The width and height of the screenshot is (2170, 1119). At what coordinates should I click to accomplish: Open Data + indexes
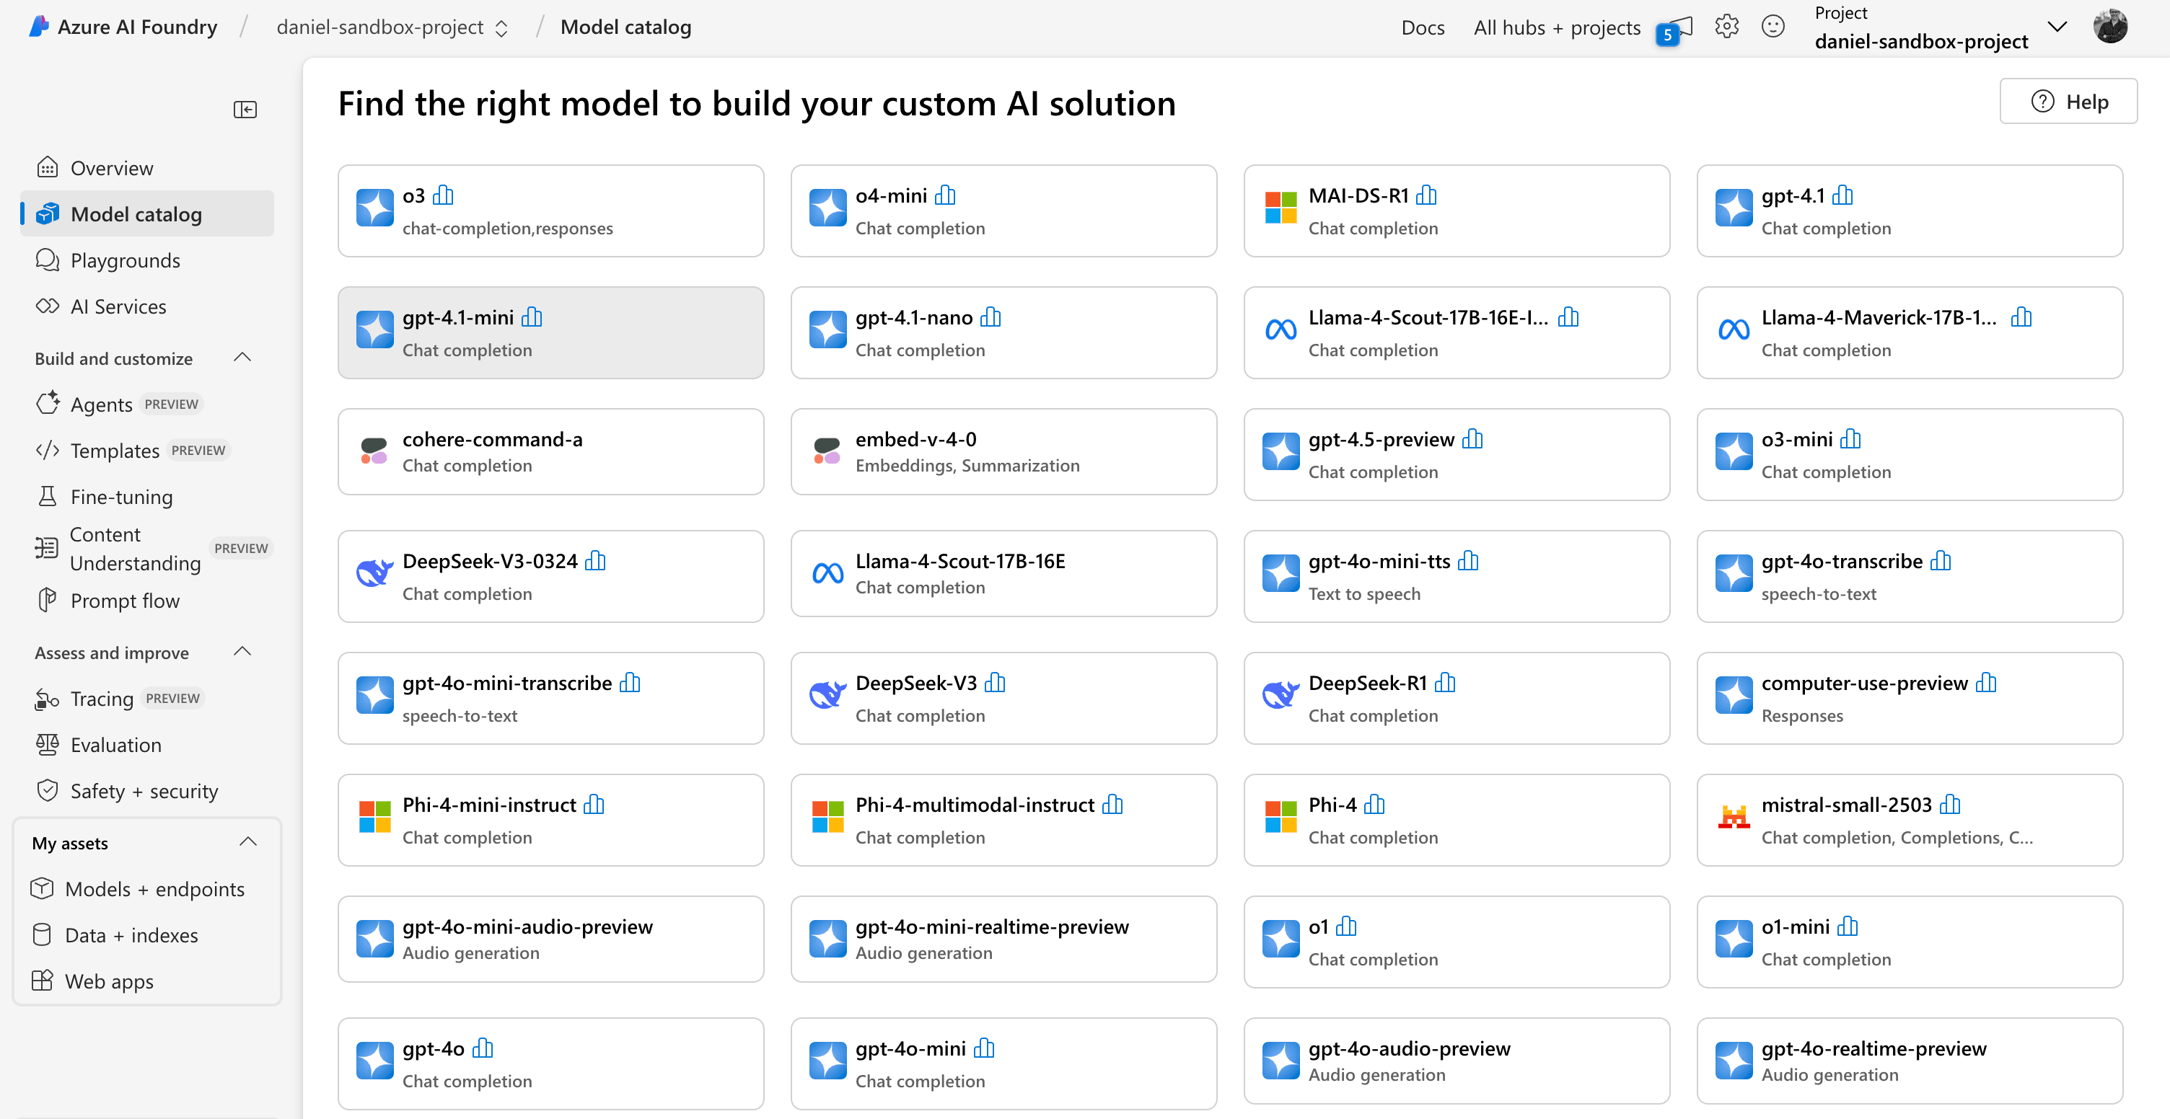(146, 935)
